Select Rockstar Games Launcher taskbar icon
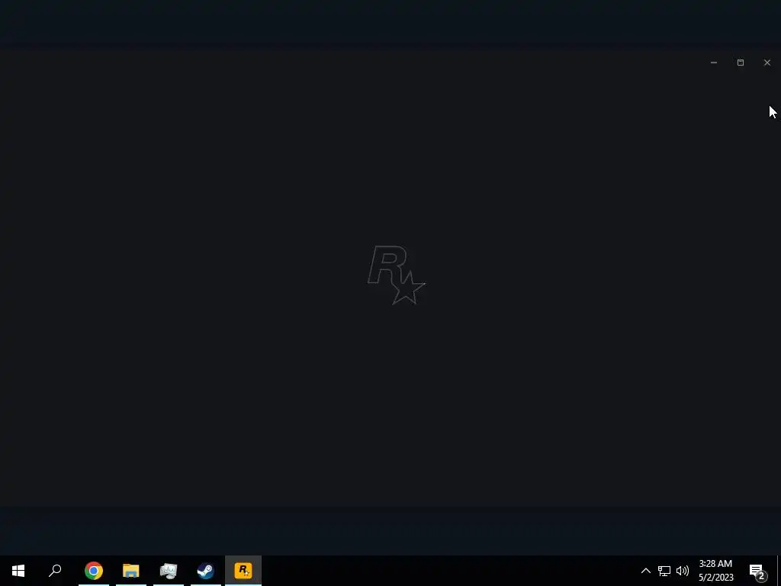The width and height of the screenshot is (781, 586). tap(243, 571)
